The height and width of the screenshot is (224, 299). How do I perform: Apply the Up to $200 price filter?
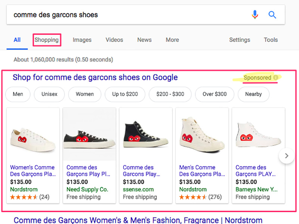tap(125, 94)
